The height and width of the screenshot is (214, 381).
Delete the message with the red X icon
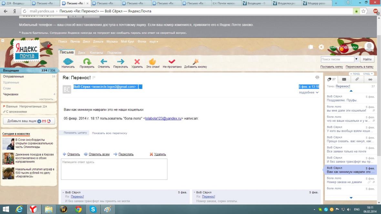(137, 62)
